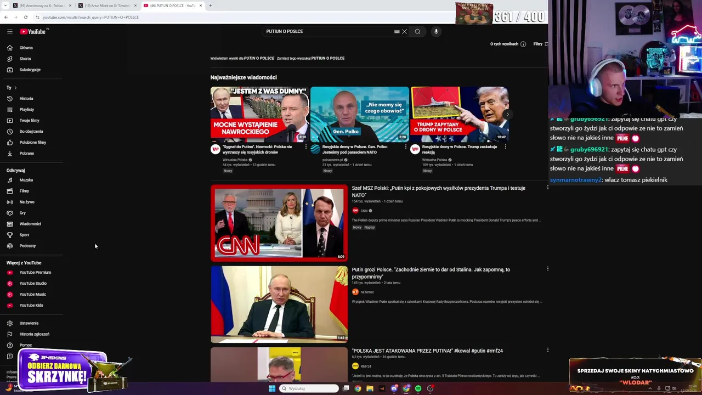Open Playlisty in sidebar
Image resolution: width=702 pixels, height=395 pixels.
[27, 110]
